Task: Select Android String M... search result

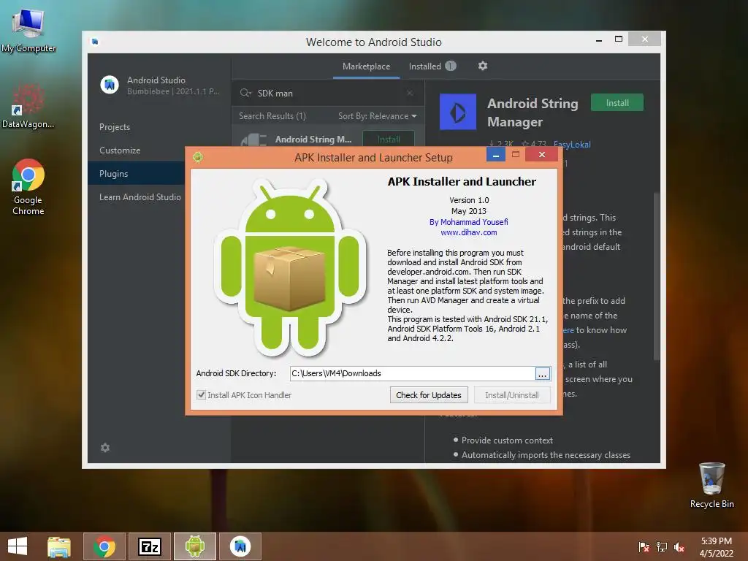Action: pyautogui.click(x=313, y=139)
